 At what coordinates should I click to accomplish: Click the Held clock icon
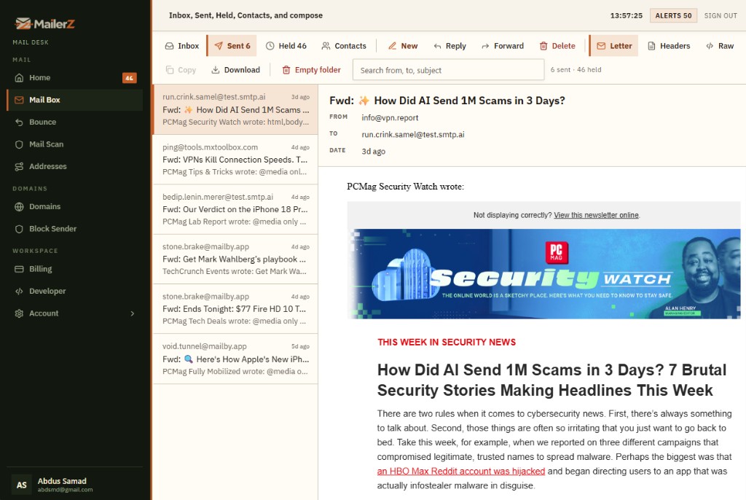click(x=270, y=46)
